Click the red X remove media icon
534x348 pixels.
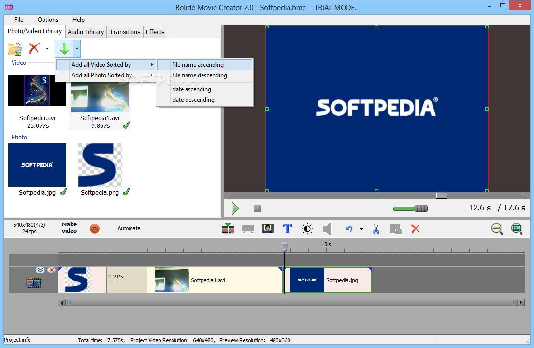click(34, 49)
